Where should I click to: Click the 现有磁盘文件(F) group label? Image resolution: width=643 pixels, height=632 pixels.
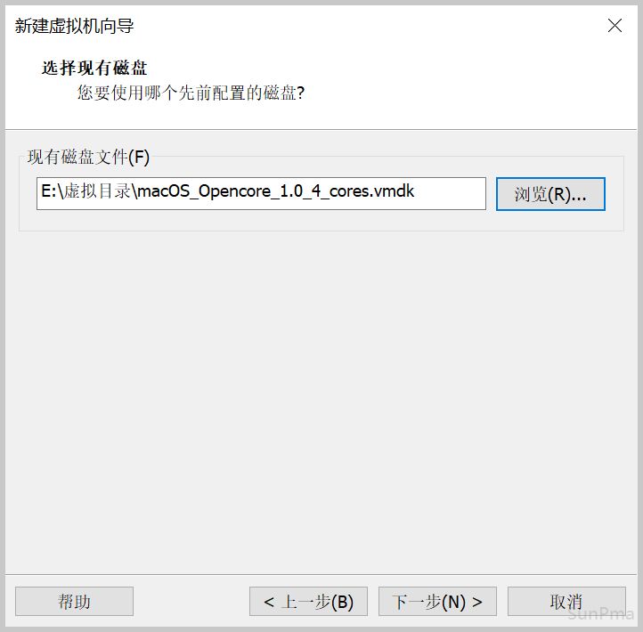point(88,157)
